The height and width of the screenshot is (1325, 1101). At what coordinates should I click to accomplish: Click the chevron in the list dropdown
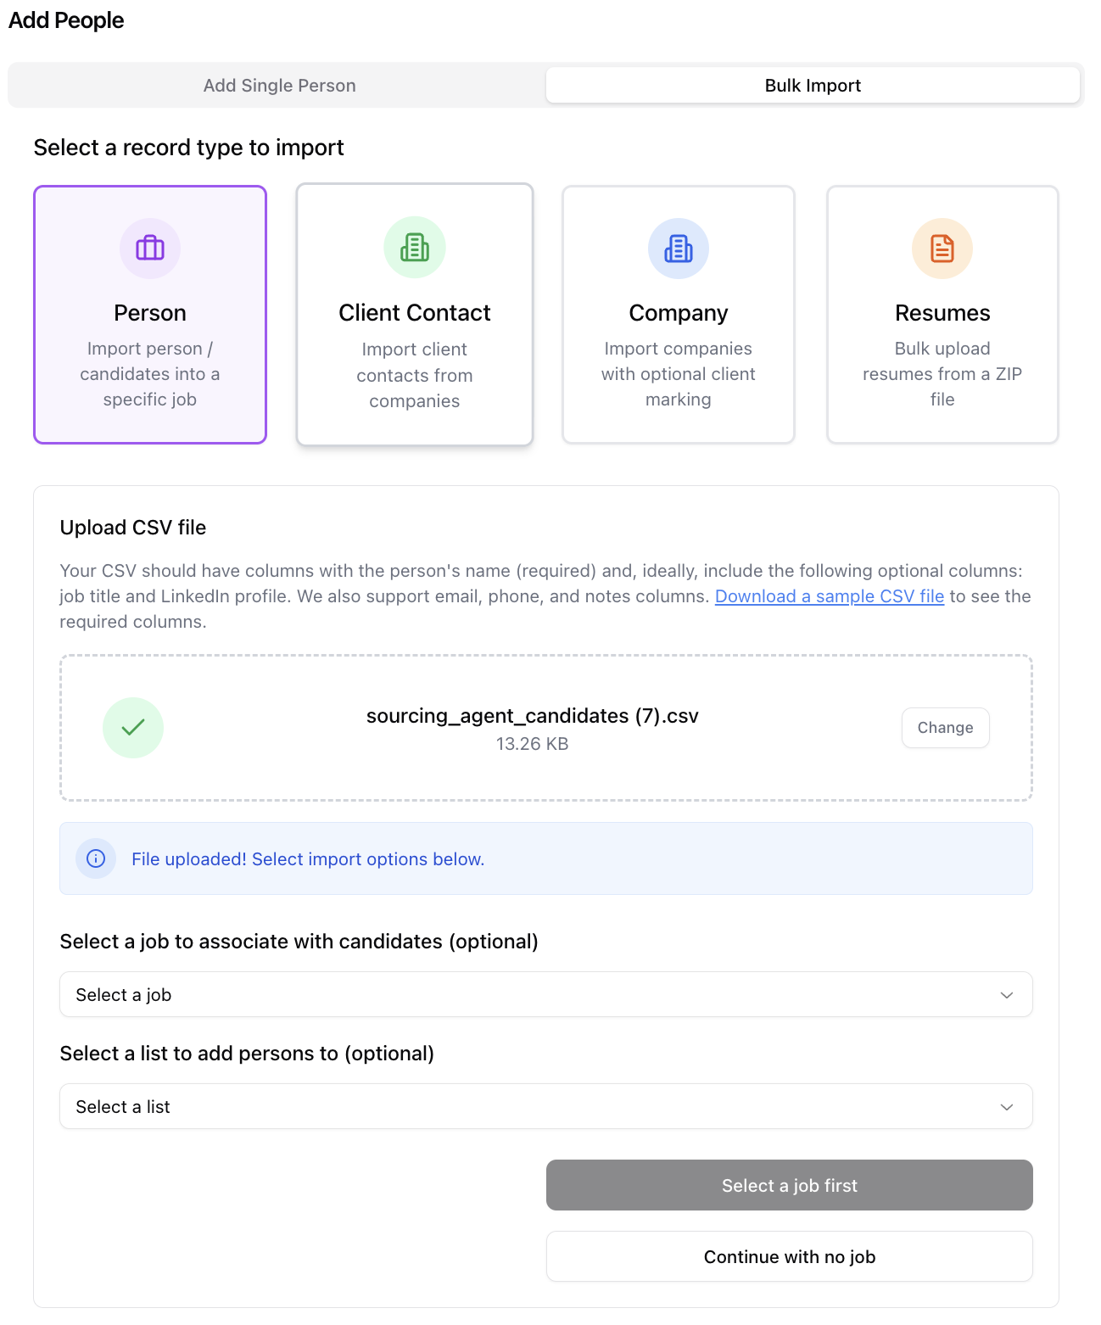click(x=1007, y=1107)
